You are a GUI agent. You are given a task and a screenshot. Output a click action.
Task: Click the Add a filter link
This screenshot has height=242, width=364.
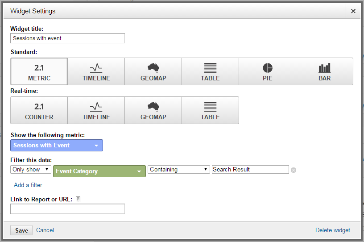[28, 185]
